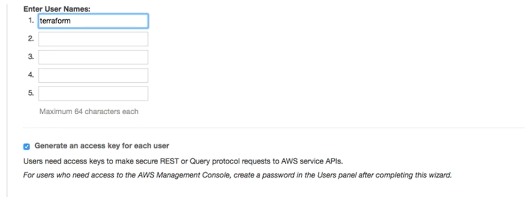Click the word 'terraform' in the first field
This screenshot has height=197, width=525.
(x=55, y=21)
